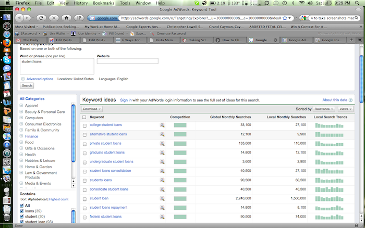365x228 pixels.
Task: Switch to the How to Ch... tab
Action: 230,40
